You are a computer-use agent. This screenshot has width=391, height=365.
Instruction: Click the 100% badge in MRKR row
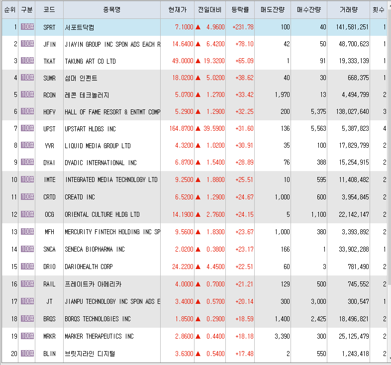point(27,336)
